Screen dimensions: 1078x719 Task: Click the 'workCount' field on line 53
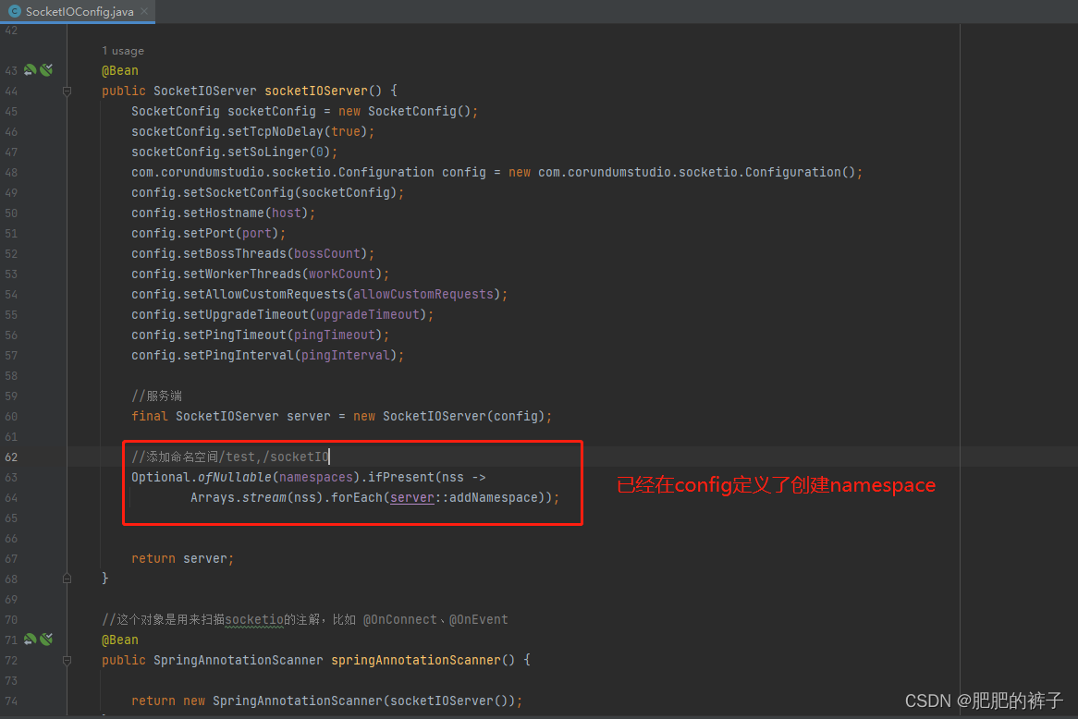[x=342, y=274]
